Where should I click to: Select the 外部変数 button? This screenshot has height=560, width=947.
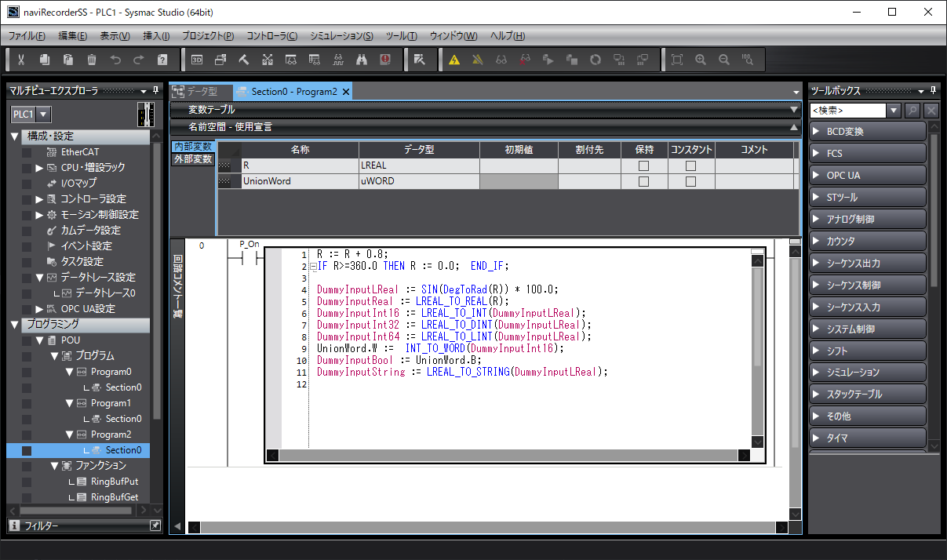192,159
